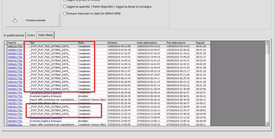Click scrollbar up arrow of feeds table

(x=267, y=43)
